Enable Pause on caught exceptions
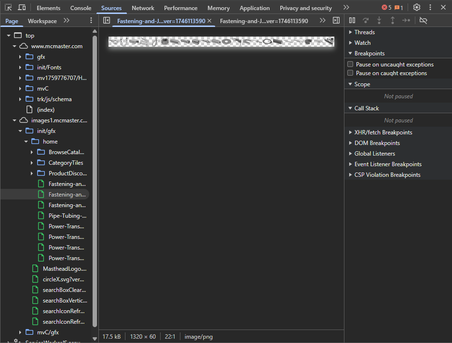Viewport: 452px width, 343px height. (351, 73)
